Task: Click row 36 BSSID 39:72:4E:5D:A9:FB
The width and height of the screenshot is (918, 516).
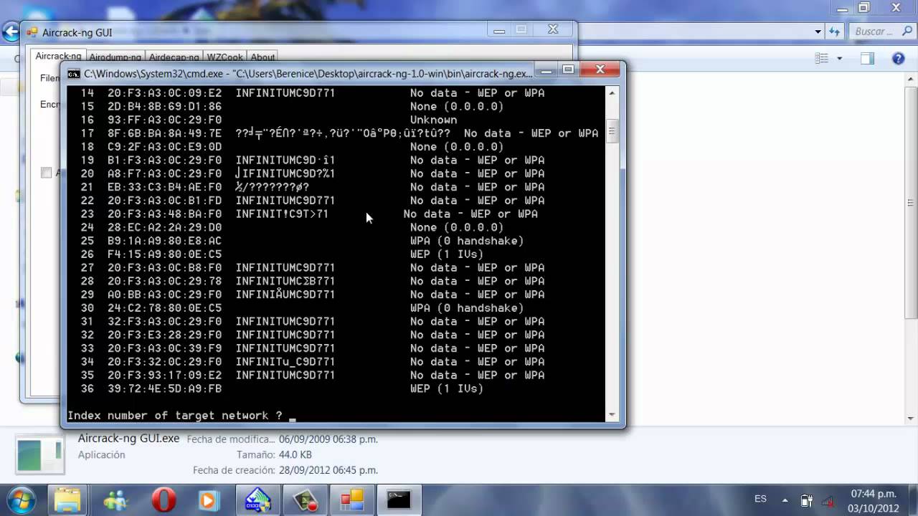Action: click(x=165, y=388)
